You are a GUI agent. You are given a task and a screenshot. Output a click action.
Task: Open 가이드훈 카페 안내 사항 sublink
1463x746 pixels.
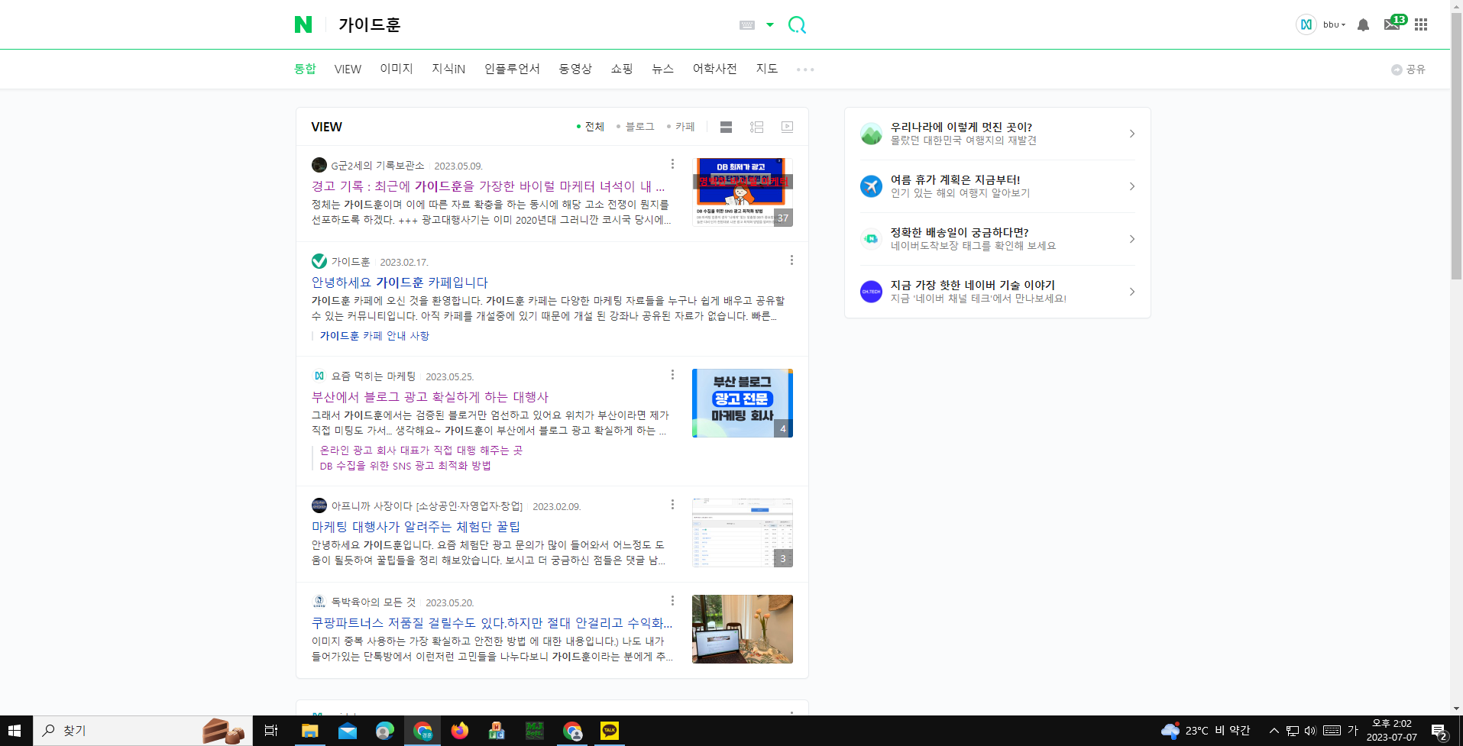374,336
